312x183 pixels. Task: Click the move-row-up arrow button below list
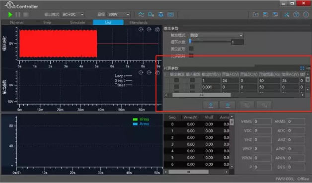[x=211, y=105]
